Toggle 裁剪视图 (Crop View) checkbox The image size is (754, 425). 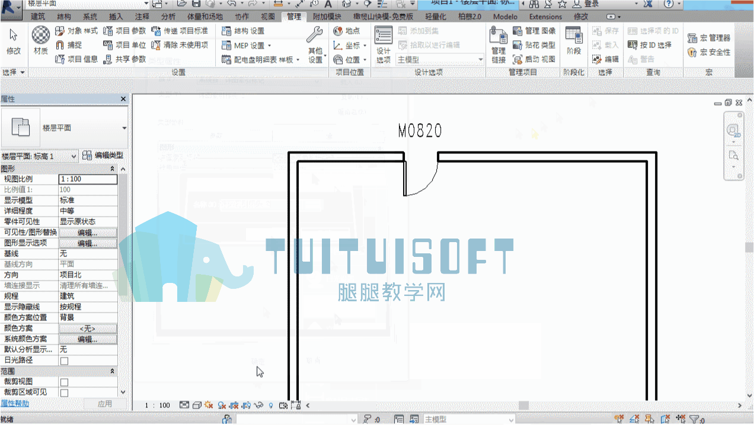[x=64, y=382]
